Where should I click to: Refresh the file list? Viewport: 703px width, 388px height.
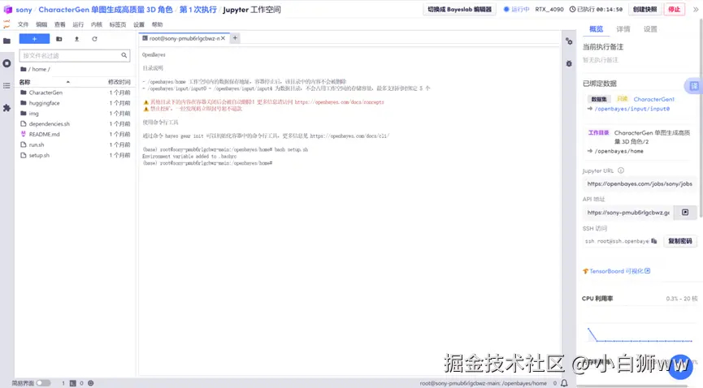coord(94,39)
